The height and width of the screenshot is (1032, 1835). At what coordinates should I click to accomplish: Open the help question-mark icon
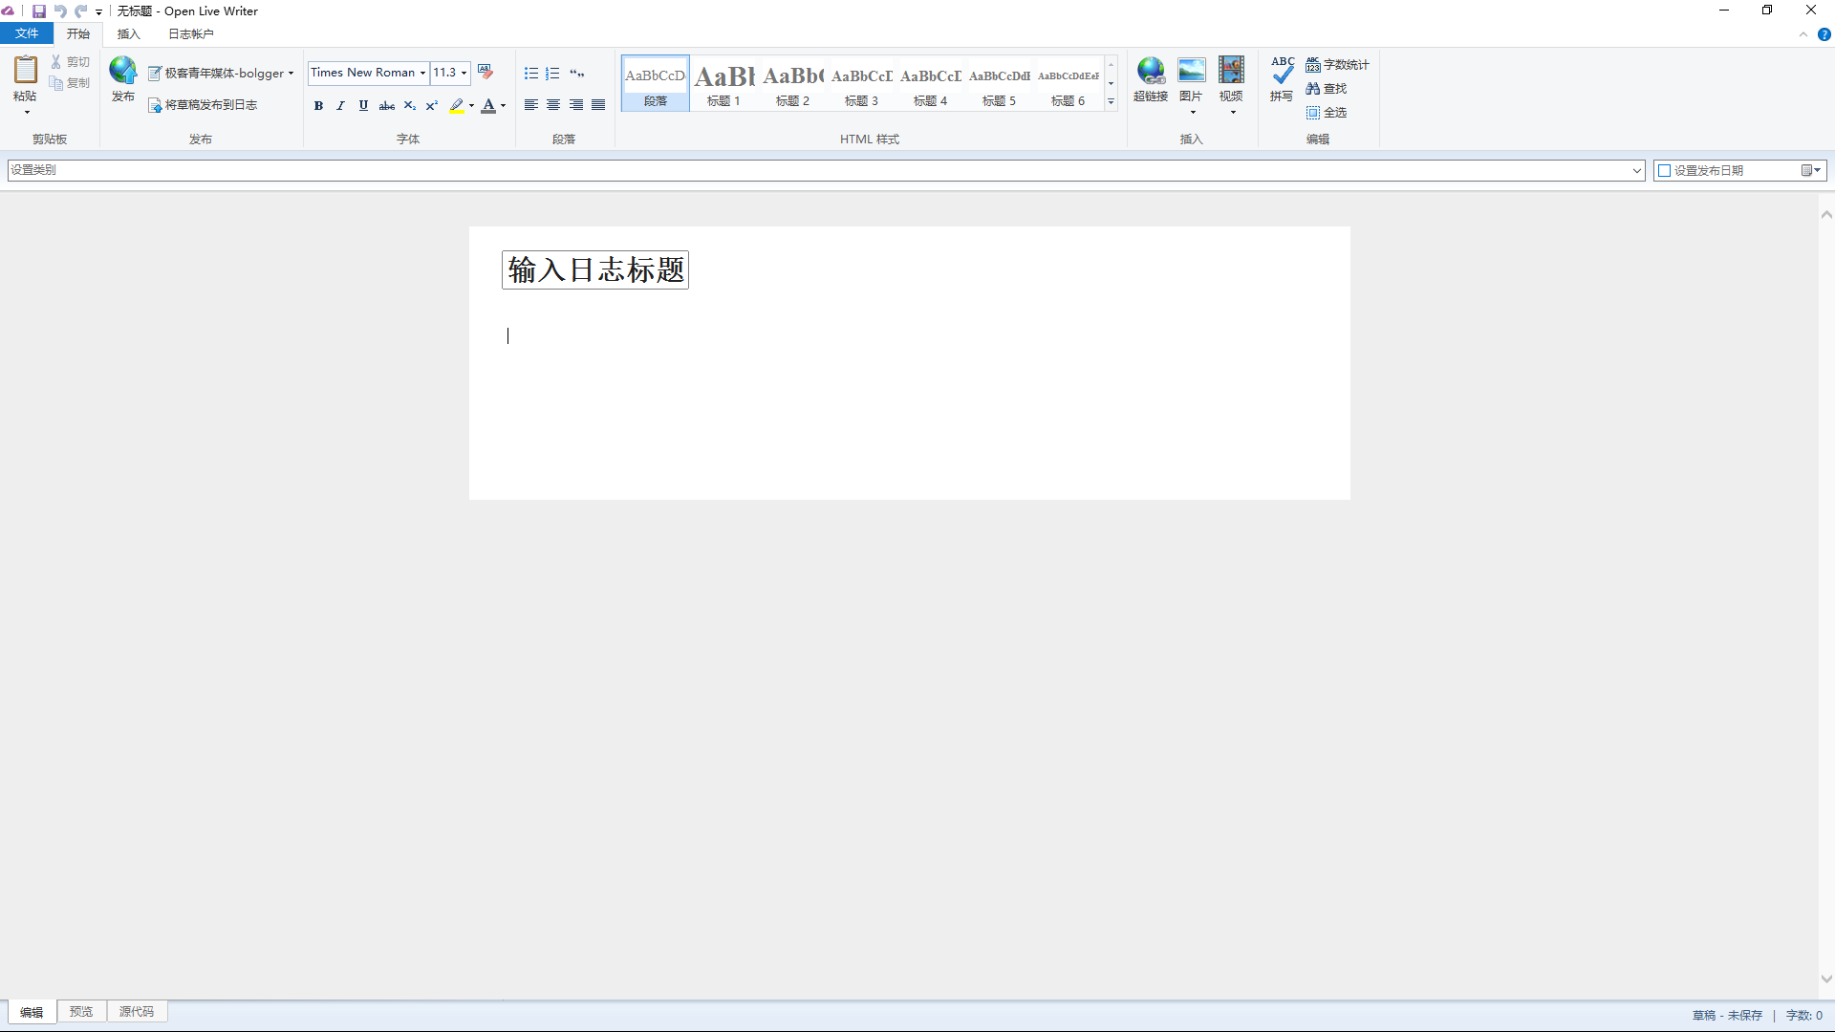[x=1824, y=34]
